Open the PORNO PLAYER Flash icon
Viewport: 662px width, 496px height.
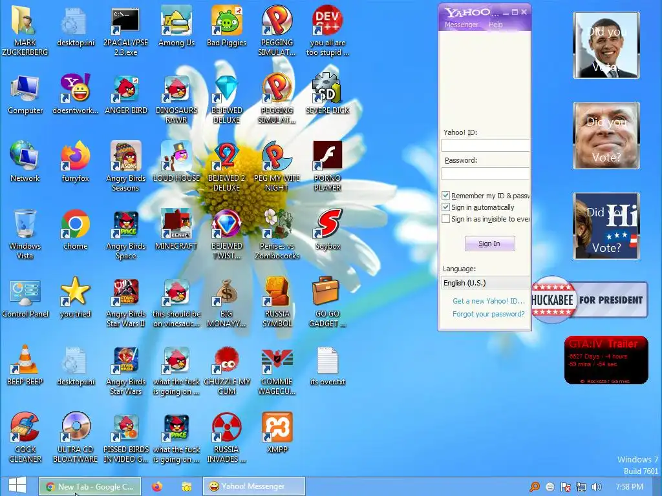[327, 155]
